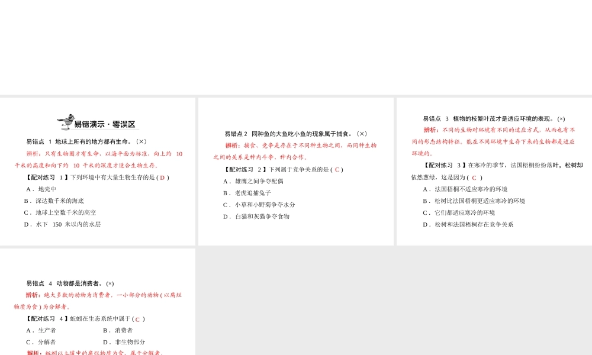Viewport: 592px width, 355px height.
Task: Click option D 水下150米以内的水层
Action: pyautogui.click(x=62, y=224)
